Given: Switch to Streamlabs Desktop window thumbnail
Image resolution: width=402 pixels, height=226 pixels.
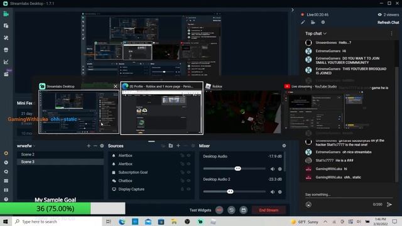Looking at the screenshot, I should (x=79, y=112).
